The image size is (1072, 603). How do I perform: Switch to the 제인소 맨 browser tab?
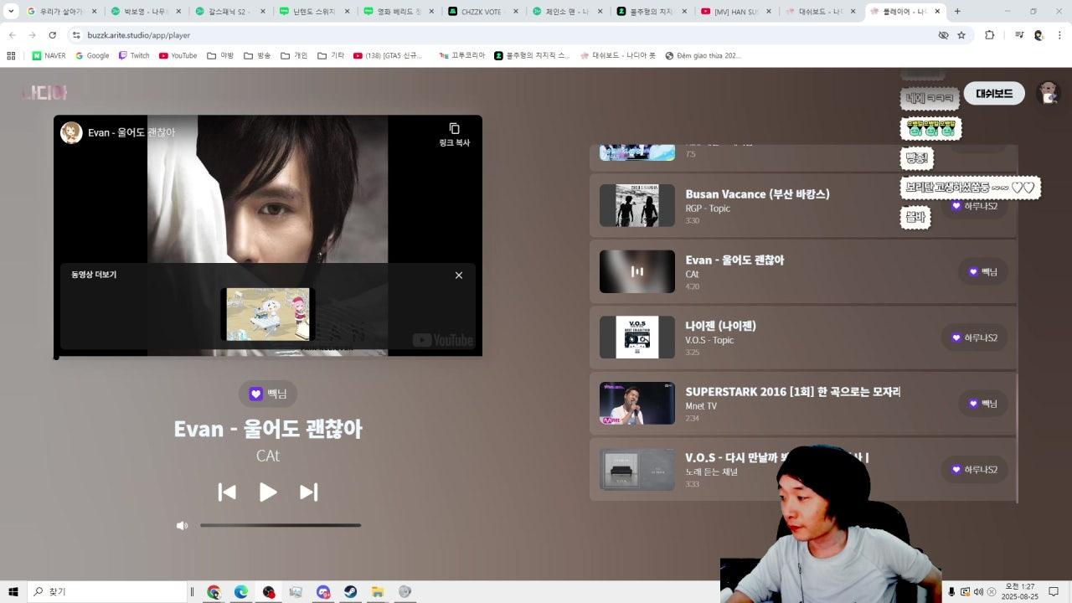[x=567, y=12]
